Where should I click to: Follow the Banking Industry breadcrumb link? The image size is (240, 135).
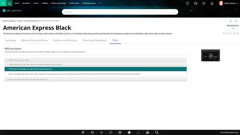9,20
